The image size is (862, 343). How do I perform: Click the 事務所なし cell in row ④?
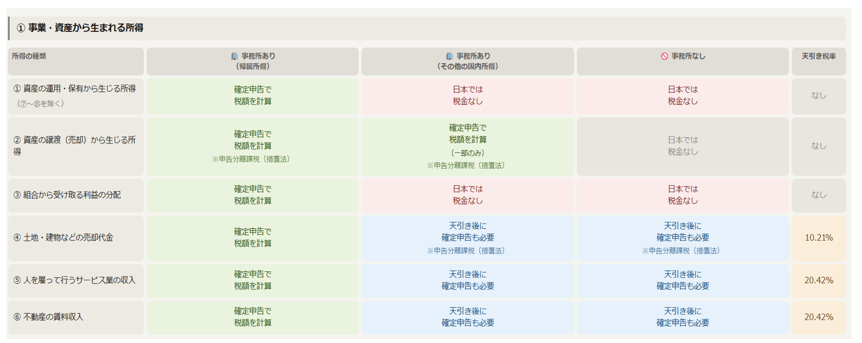tap(683, 237)
